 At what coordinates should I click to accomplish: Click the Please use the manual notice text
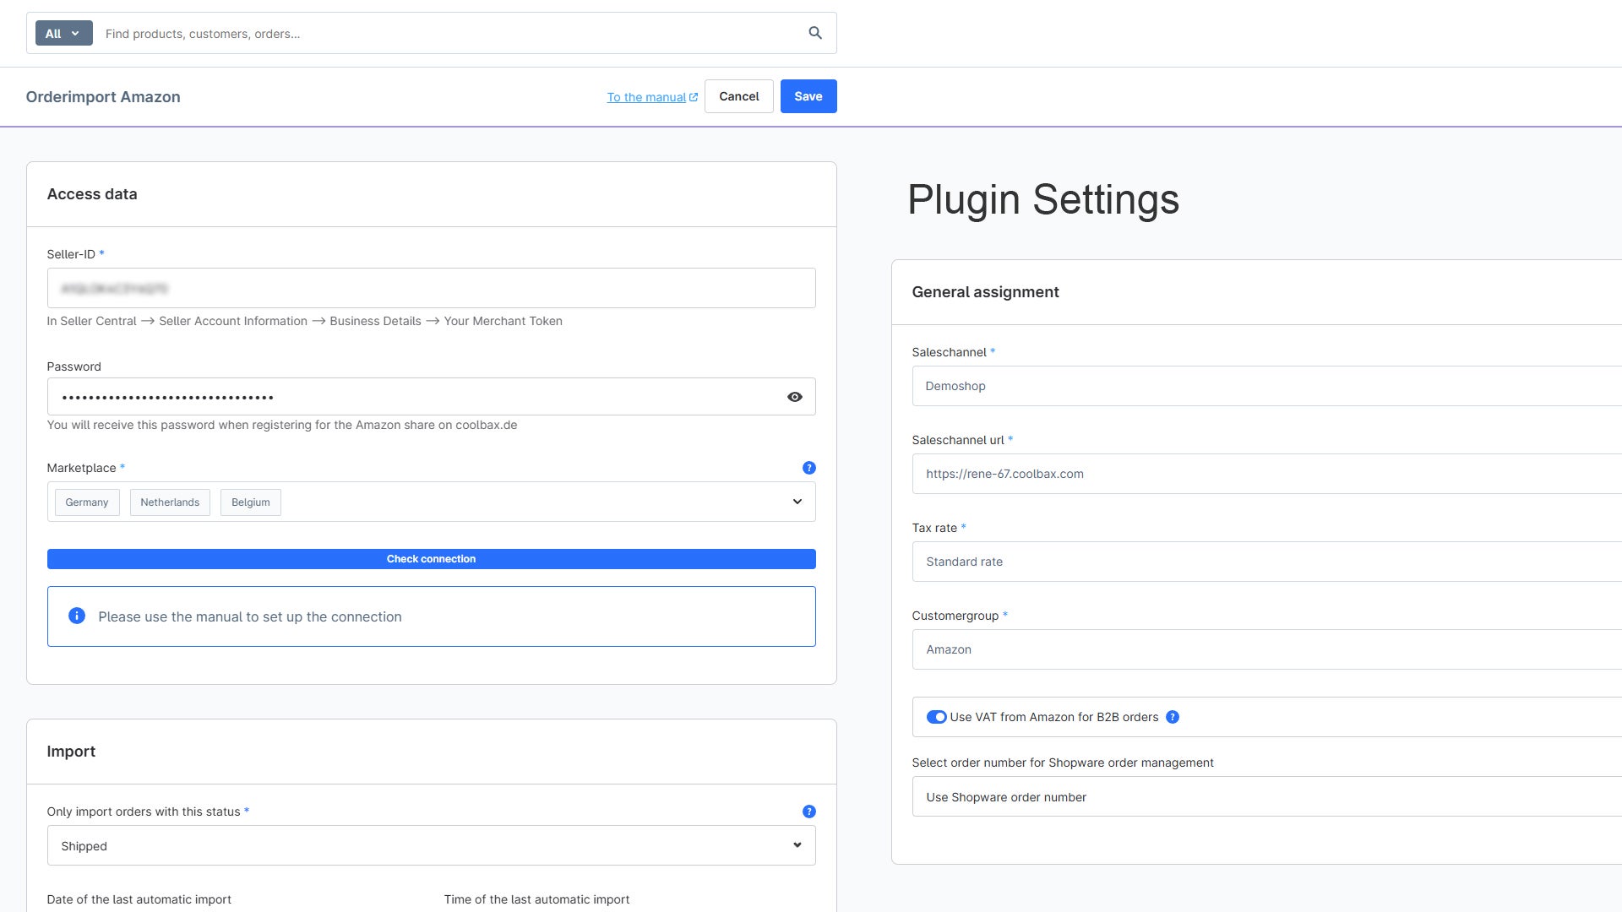[x=250, y=616]
